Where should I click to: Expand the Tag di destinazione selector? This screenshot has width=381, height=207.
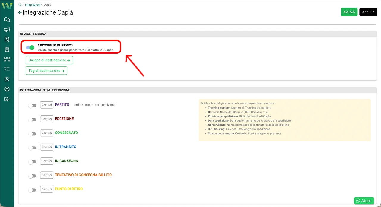[46, 71]
